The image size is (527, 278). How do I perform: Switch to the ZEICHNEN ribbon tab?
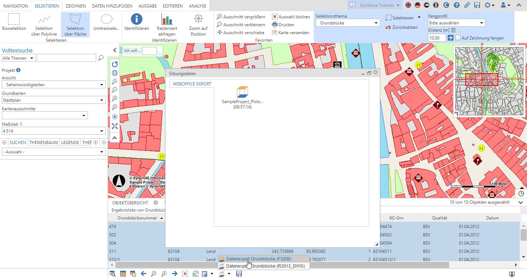(x=76, y=6)
